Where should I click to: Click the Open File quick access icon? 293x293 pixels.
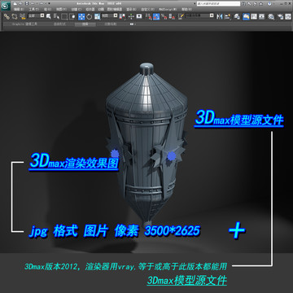[x=20, y=3]
